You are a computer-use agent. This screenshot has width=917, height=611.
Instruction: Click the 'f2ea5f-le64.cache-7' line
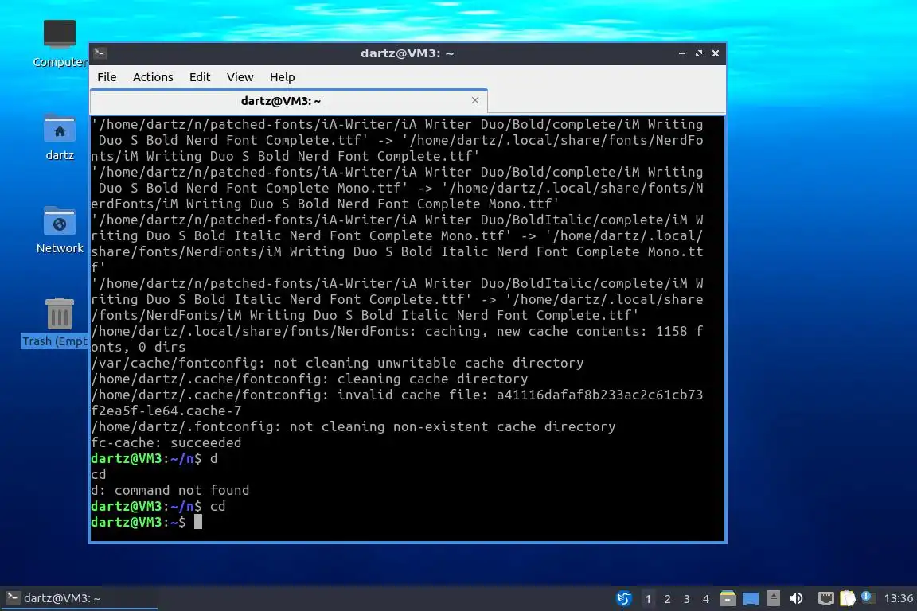coord(166,411)
